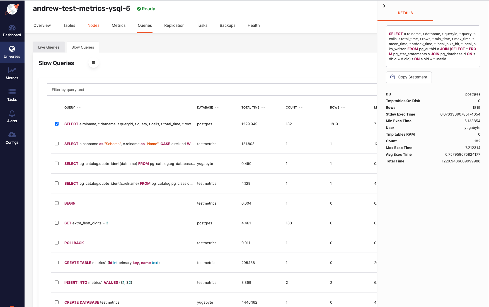Image resolution: width=489 pixels, height=307 pixels.
Task: Click the rocket logo at top left
Action: (12, 9)
